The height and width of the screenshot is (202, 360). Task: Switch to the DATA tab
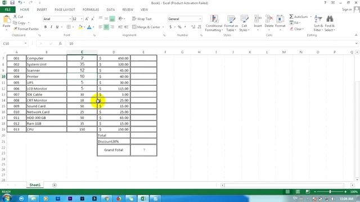click(110, 10)
